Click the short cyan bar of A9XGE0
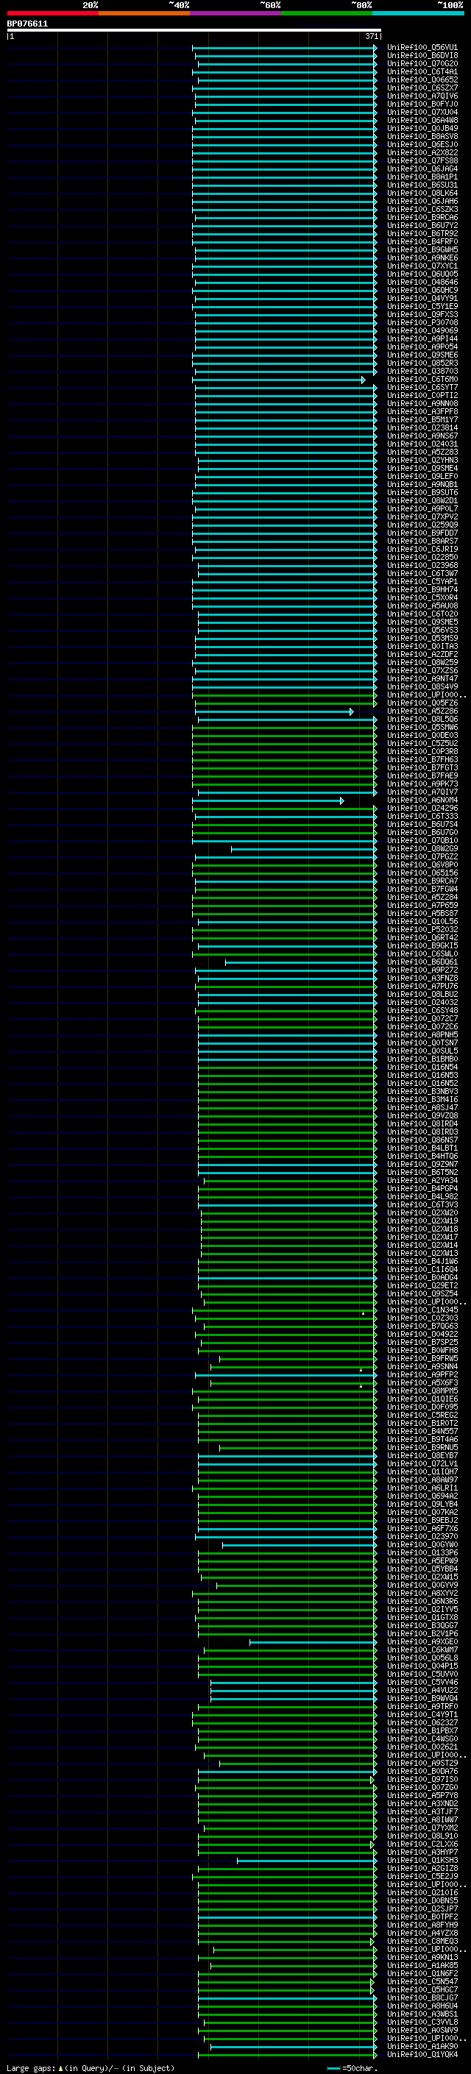 click(x=314, y=1641)
